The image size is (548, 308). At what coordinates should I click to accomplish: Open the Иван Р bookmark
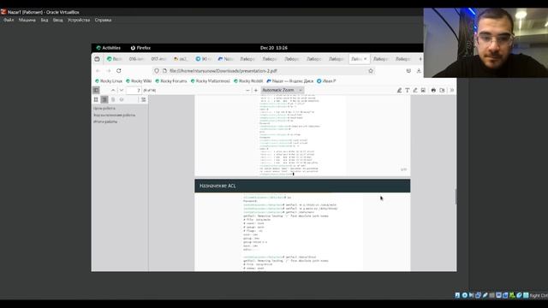(x=326, y=81)
